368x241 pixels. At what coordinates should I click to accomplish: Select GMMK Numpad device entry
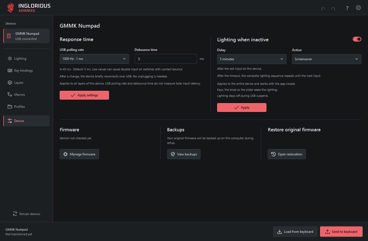[x=26, y=36]
